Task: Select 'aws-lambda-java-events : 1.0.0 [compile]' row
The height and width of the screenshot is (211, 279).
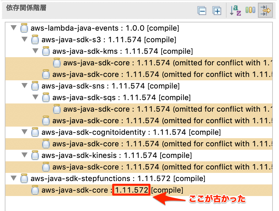Action: (x=139, y=28)
